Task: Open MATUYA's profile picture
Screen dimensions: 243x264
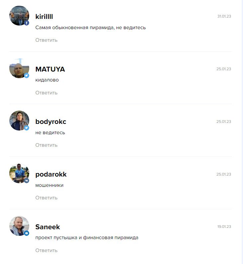Action: (19, 68)
